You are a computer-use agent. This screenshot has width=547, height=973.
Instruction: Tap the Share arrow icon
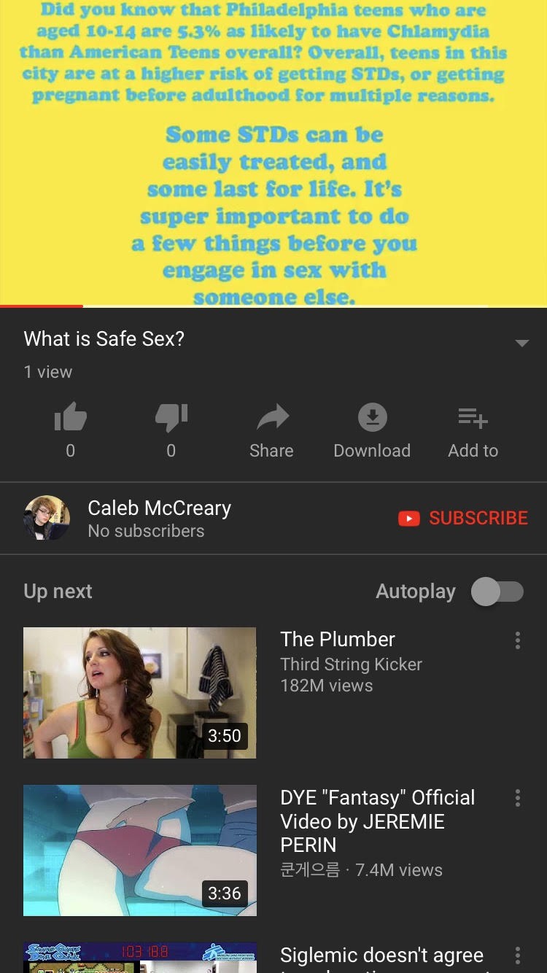click(273, 418)
